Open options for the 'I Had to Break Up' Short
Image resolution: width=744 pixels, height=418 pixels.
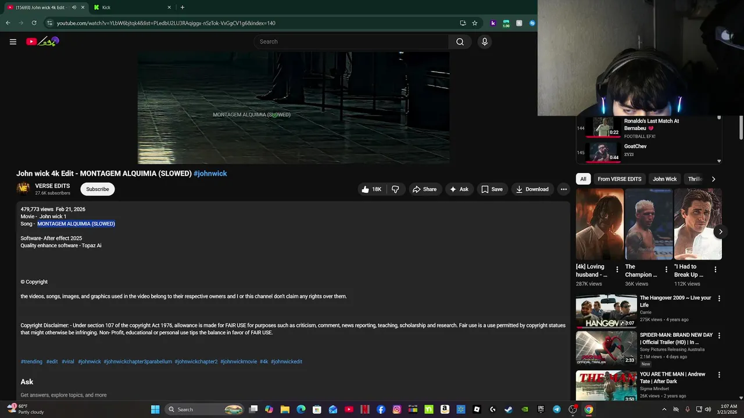click(x=716, y=269)
